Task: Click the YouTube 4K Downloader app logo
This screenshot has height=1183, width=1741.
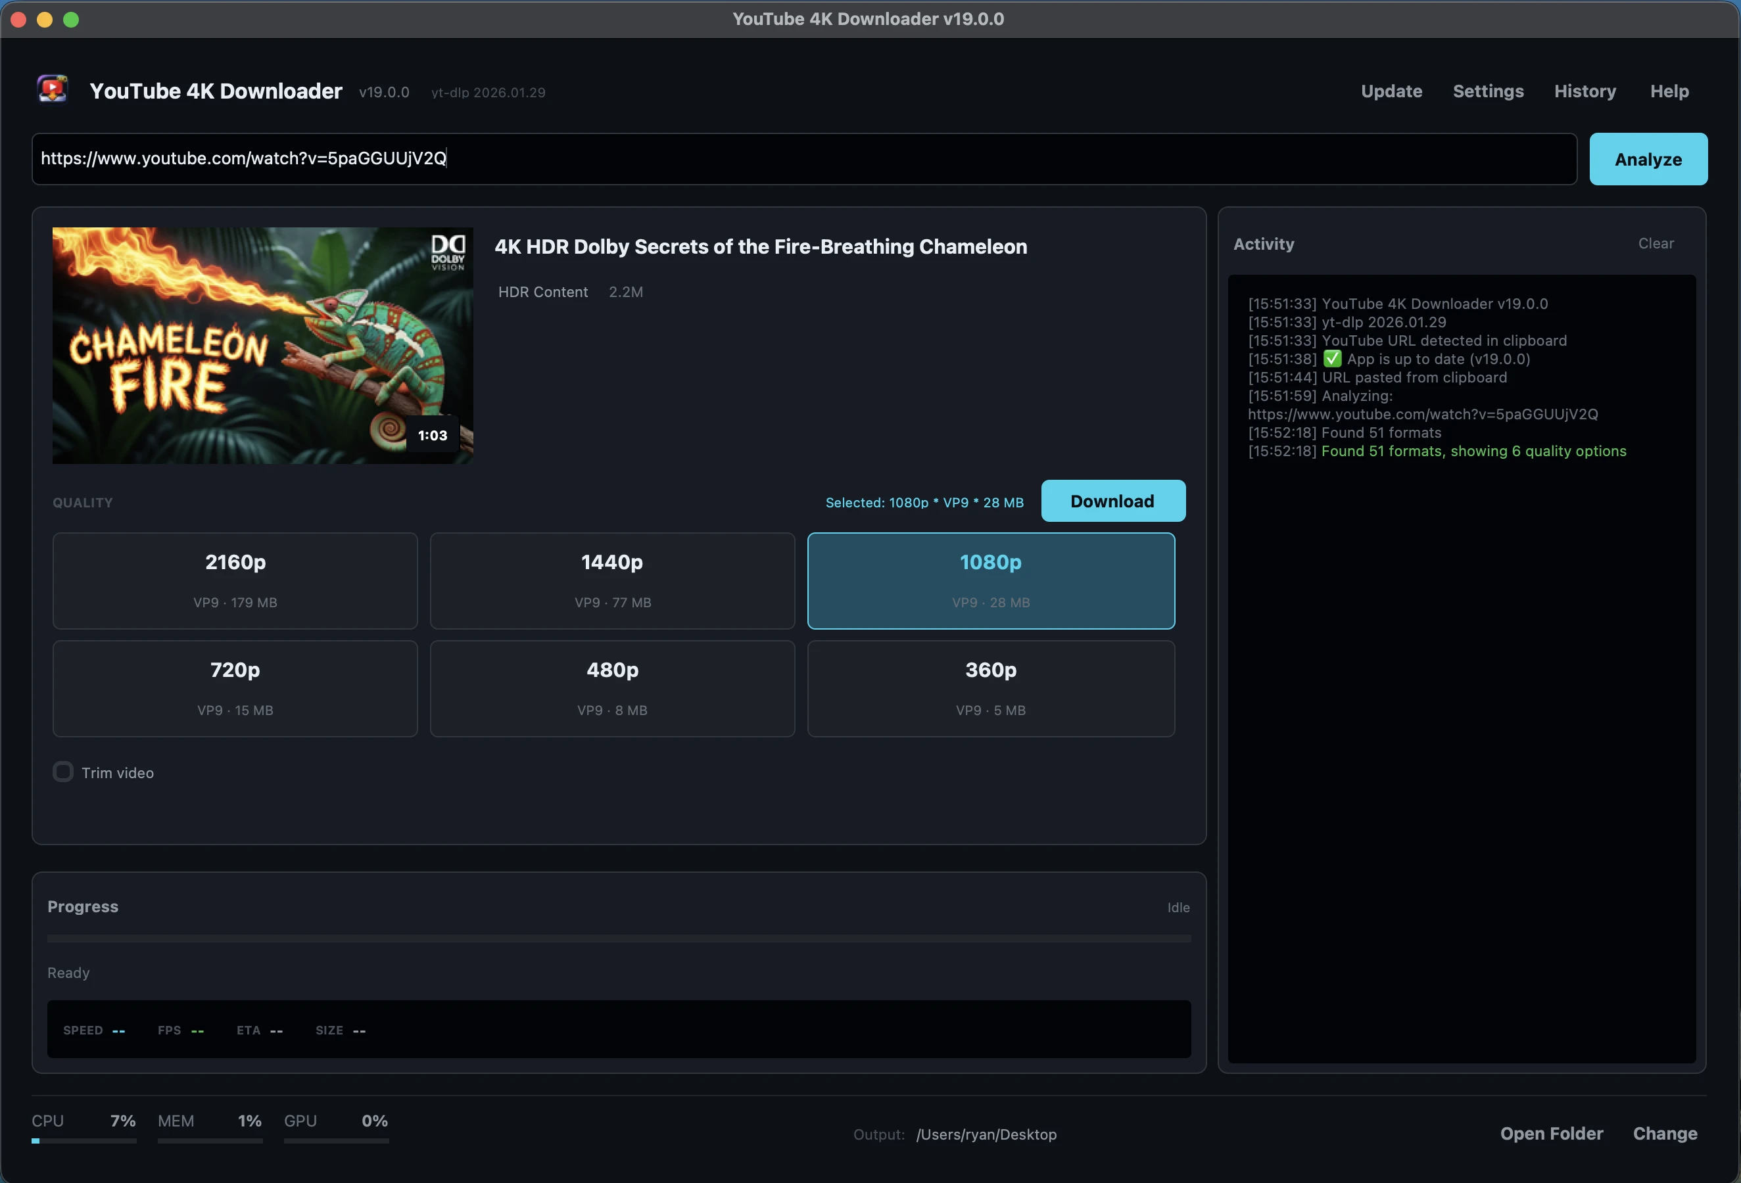Action: pyautogui.click(x=53, y=89)
